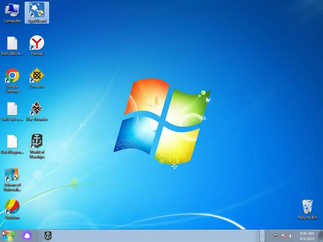Viewport: 323px width, 242px height.
Task: Click the taskbar scroll up arrow
Action: pos(262,233)
